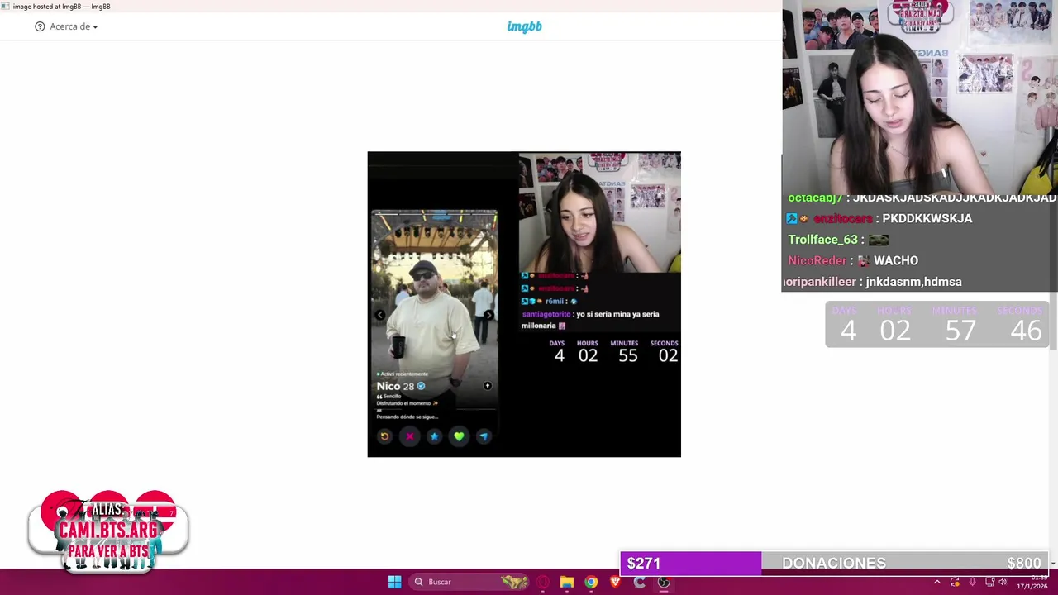Click the jnkdasnm,hdmsa chat message

tap(913, 282)
